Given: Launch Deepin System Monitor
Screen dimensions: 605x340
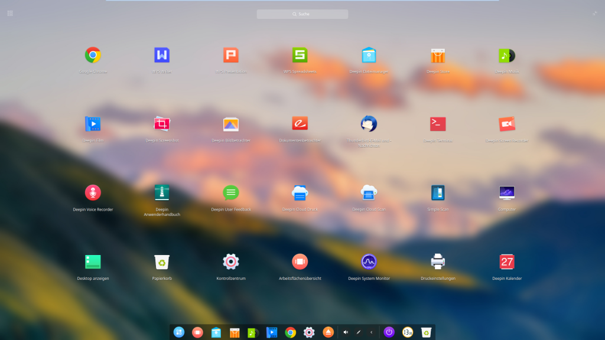Looking at the screenshot, I should pos(369,261).
